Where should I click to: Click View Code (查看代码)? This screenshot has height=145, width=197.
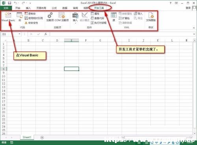(x=97, y=18)
